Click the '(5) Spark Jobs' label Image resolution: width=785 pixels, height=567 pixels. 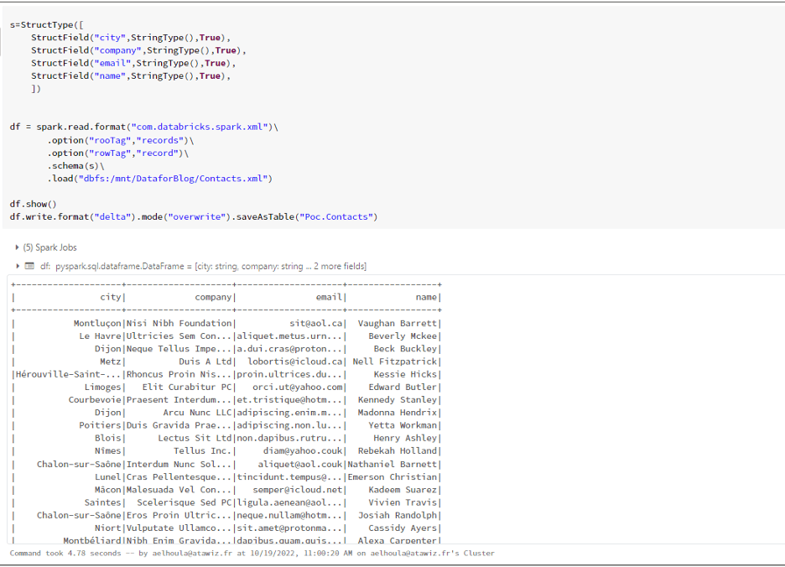pos(55,247)
